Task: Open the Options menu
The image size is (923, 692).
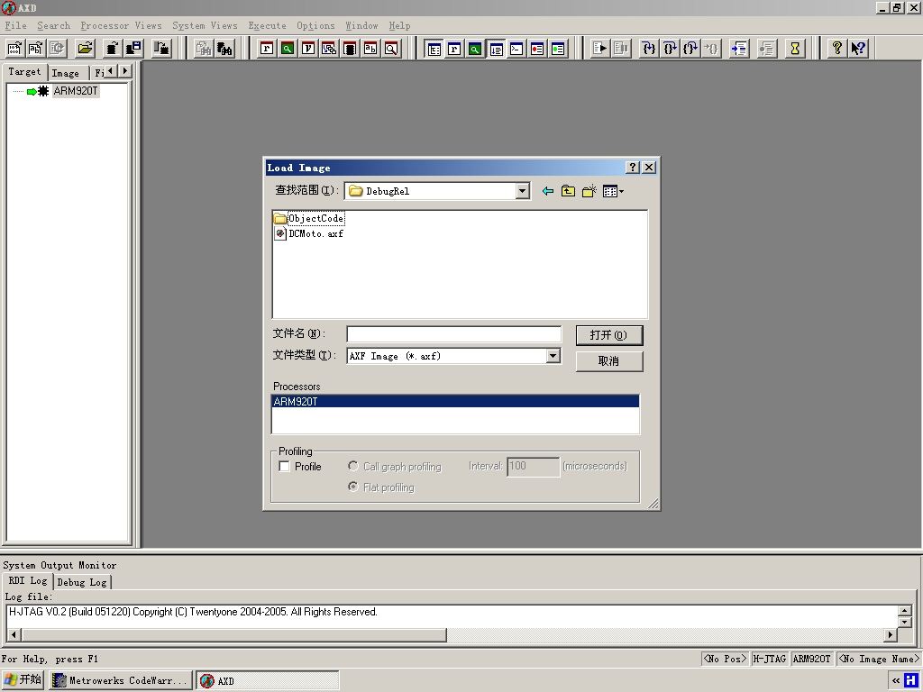Action: click(x=315, y=26)
